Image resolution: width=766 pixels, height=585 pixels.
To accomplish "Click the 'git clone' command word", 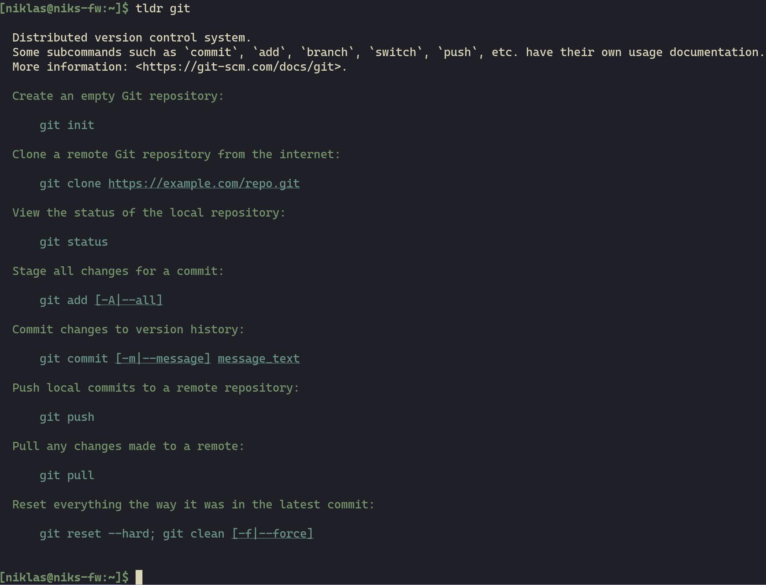I will tap(70, 184).
